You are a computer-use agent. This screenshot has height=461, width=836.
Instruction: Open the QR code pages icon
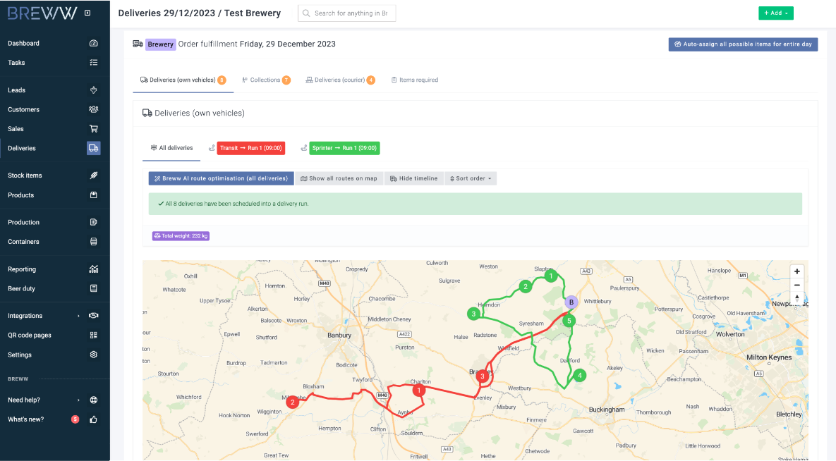coord(93,336)
